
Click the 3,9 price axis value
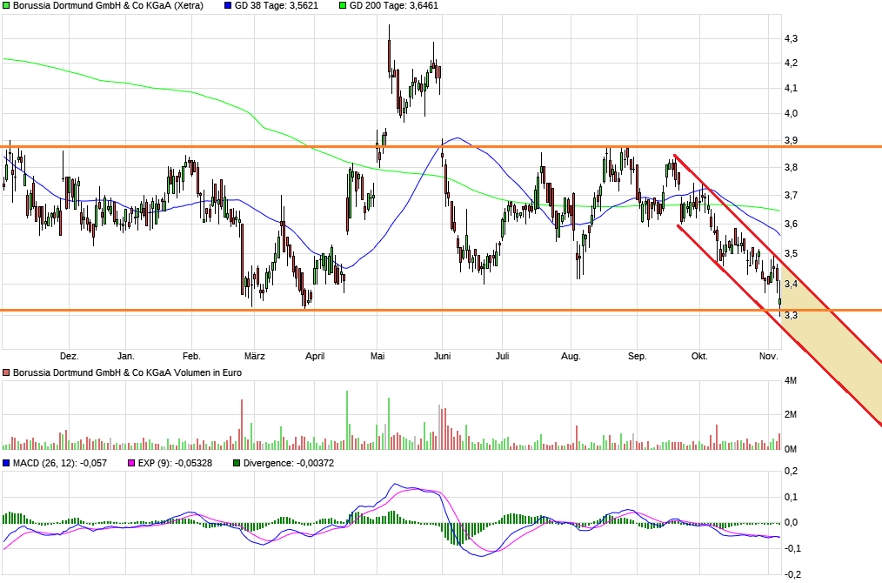click(791, 140)
